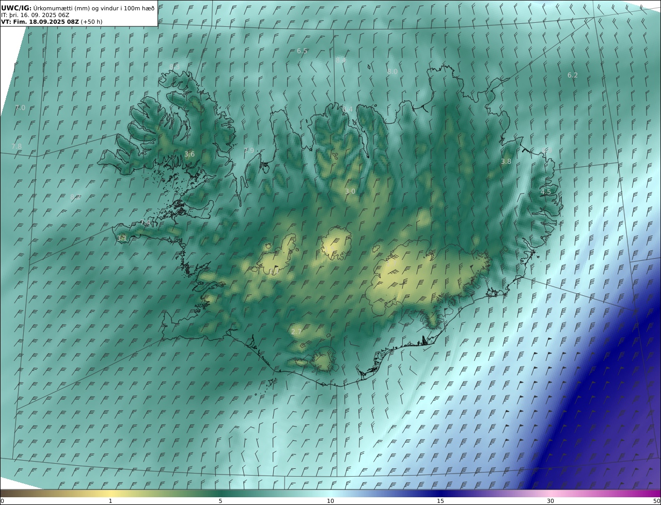Click the 10 tick on the color scale
661x505 pixels.
point(330,501)
